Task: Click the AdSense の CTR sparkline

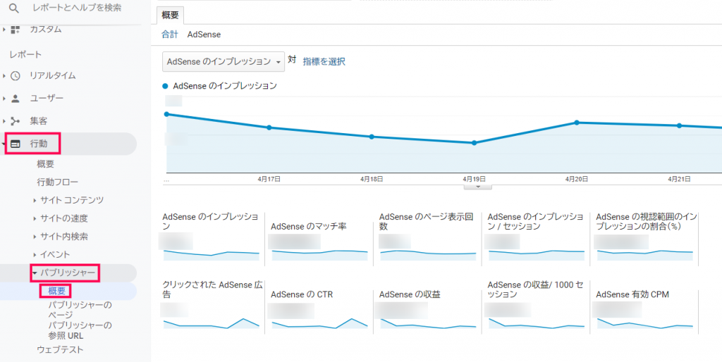Action: click(x=319, y=323)
